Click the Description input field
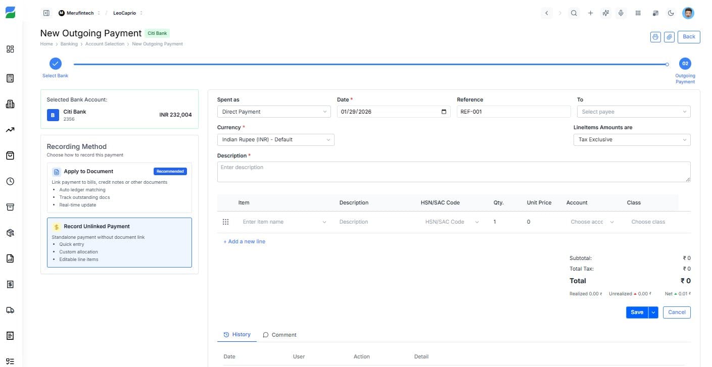This screenshot has width=712, height=367. (453, 172)
